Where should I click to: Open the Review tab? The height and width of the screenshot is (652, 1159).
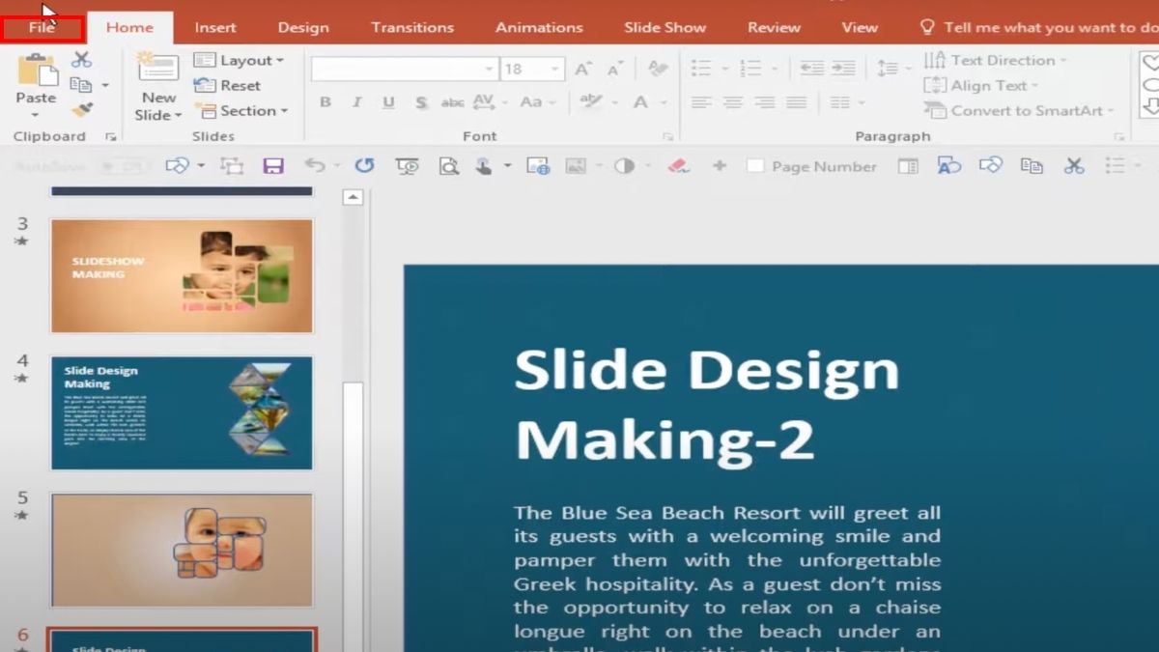[774, 27]
